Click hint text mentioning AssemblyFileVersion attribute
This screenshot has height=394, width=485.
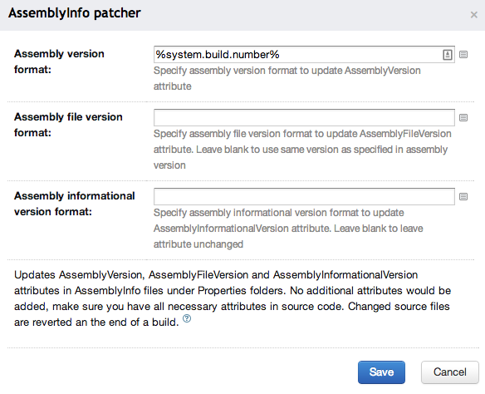click(x=302, y=150)
